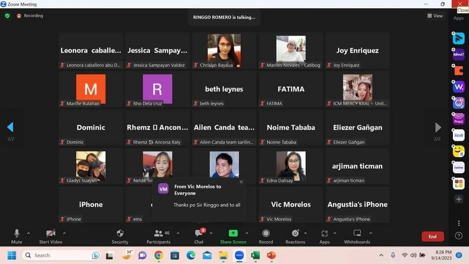The height and width of the screenshot is (264, 469).
Task: Open Microsoft Excel from the taskbar
Action: point(255,255)
